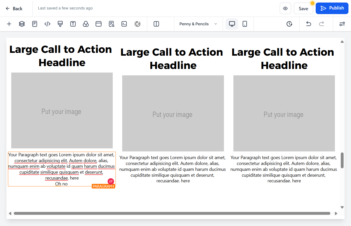Switch to mobile view

pyautogui.click(x=245, y=24)
